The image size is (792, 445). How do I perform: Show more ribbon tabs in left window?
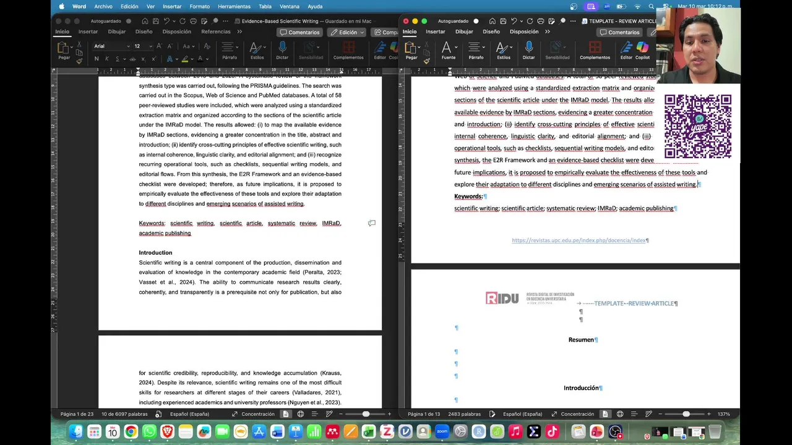coord(239,32)
